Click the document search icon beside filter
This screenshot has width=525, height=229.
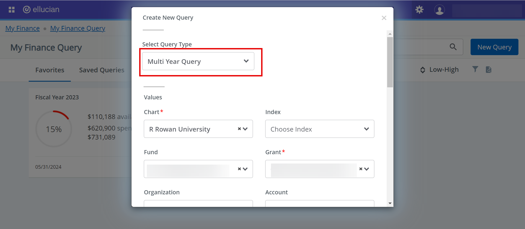489,70
